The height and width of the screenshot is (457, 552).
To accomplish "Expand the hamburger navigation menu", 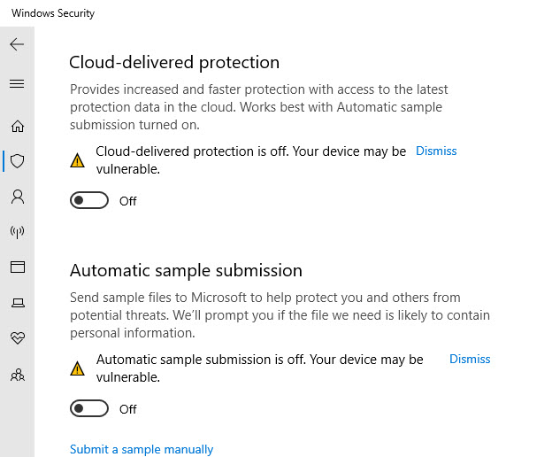I will pyautogui.click(x=17, y=84).
